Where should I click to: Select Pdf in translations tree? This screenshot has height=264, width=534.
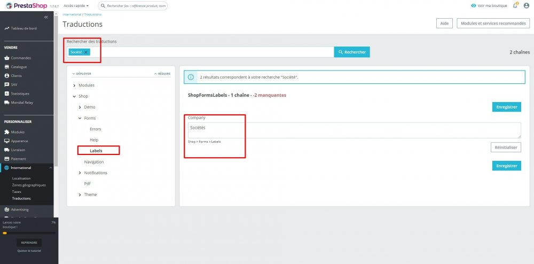(87, 184)
